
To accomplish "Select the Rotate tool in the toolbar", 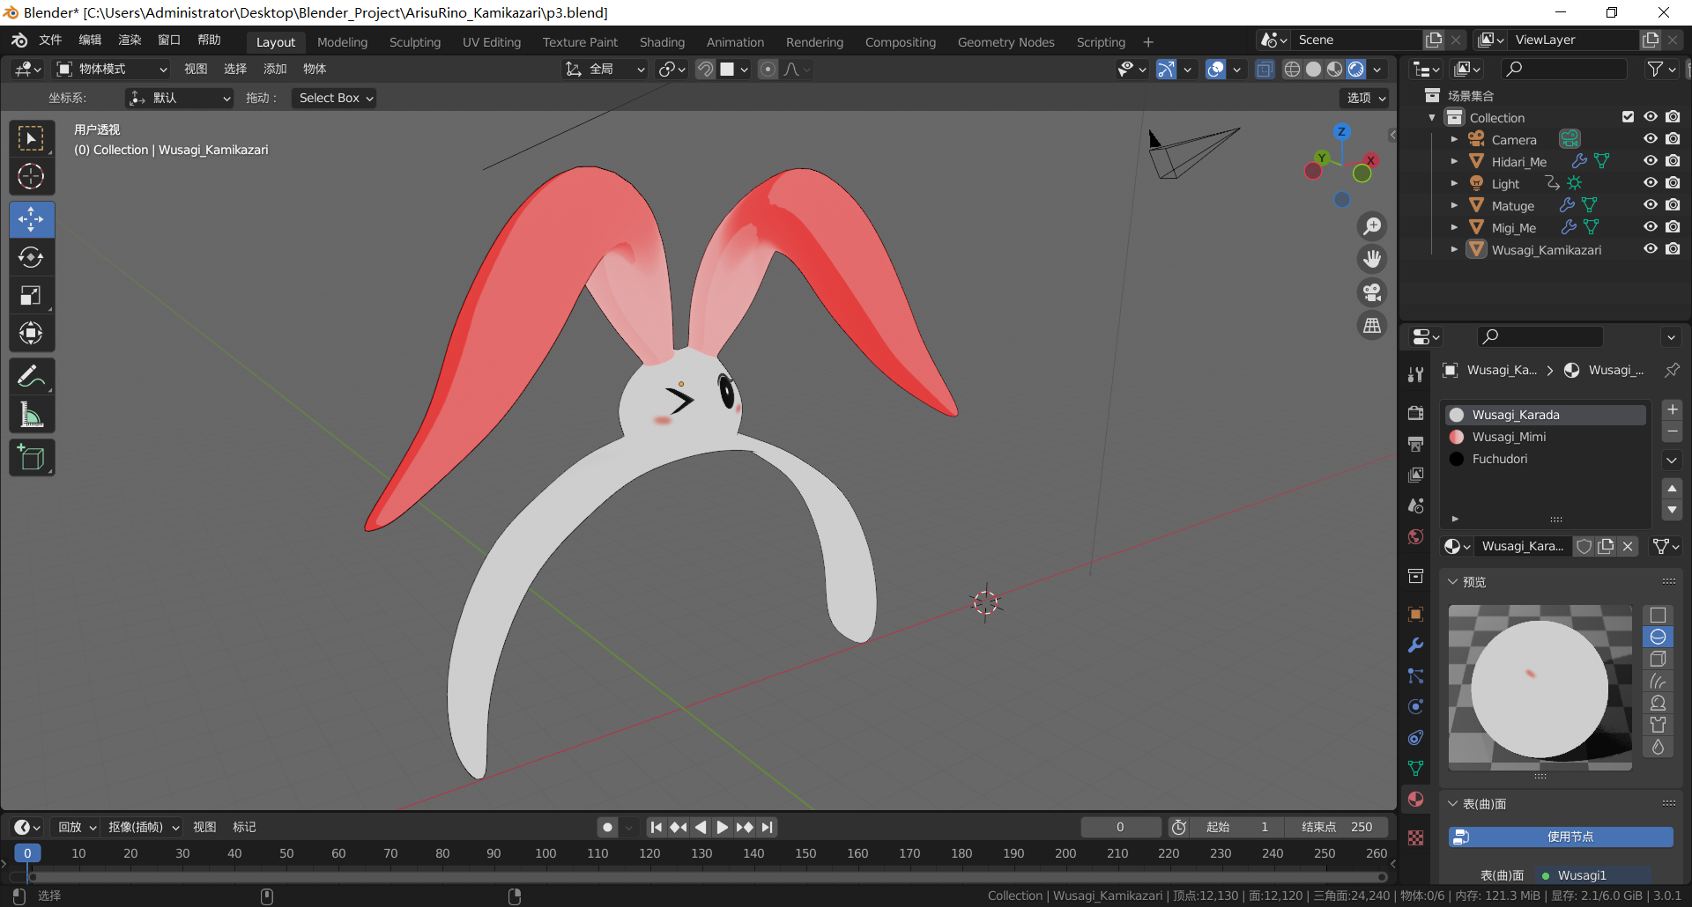I will 31,257.
